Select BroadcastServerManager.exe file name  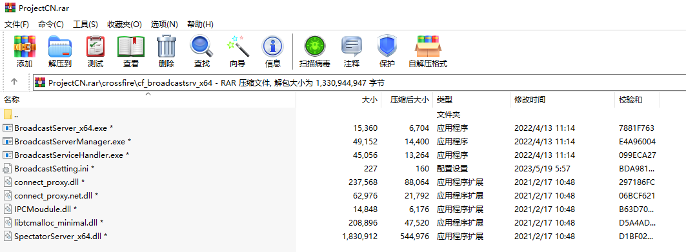pyautogui.click(x=73, y=142)
